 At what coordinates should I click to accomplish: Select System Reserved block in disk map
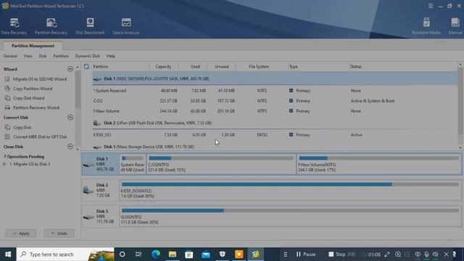click(133, 164)
